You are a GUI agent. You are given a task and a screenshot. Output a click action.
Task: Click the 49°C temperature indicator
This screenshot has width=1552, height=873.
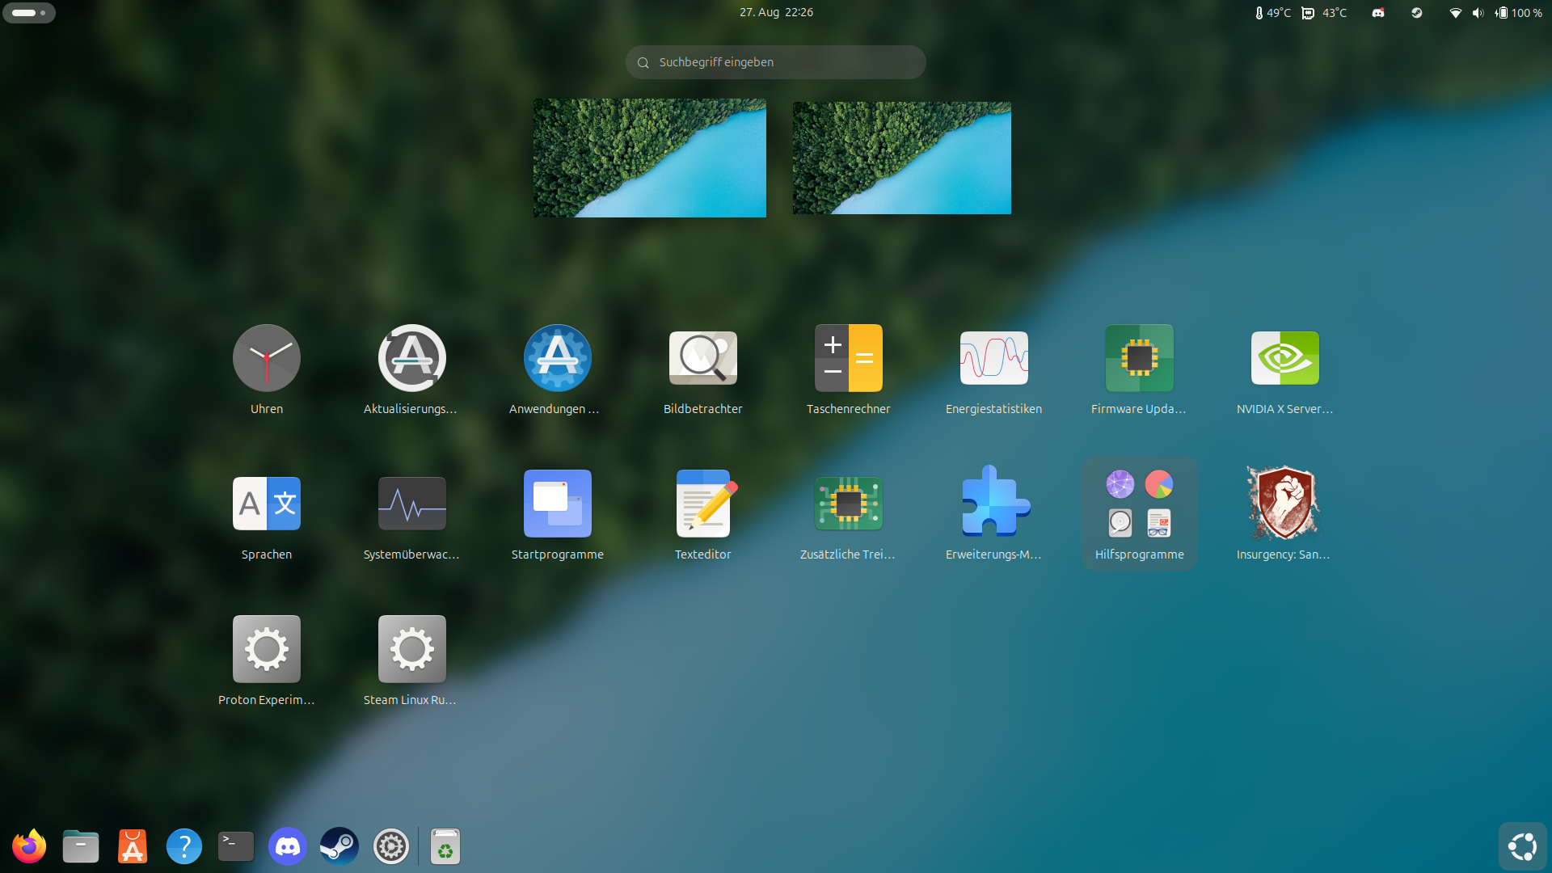1272,13
